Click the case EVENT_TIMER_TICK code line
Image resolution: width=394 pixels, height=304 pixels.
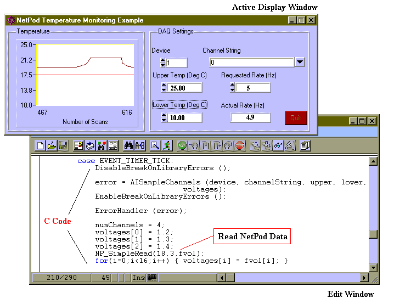click(125, 161)
